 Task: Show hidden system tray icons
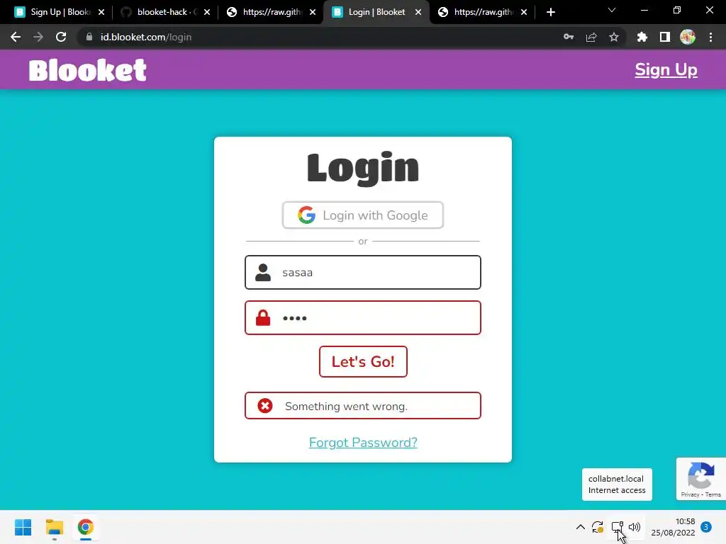(x=580, y=527)
